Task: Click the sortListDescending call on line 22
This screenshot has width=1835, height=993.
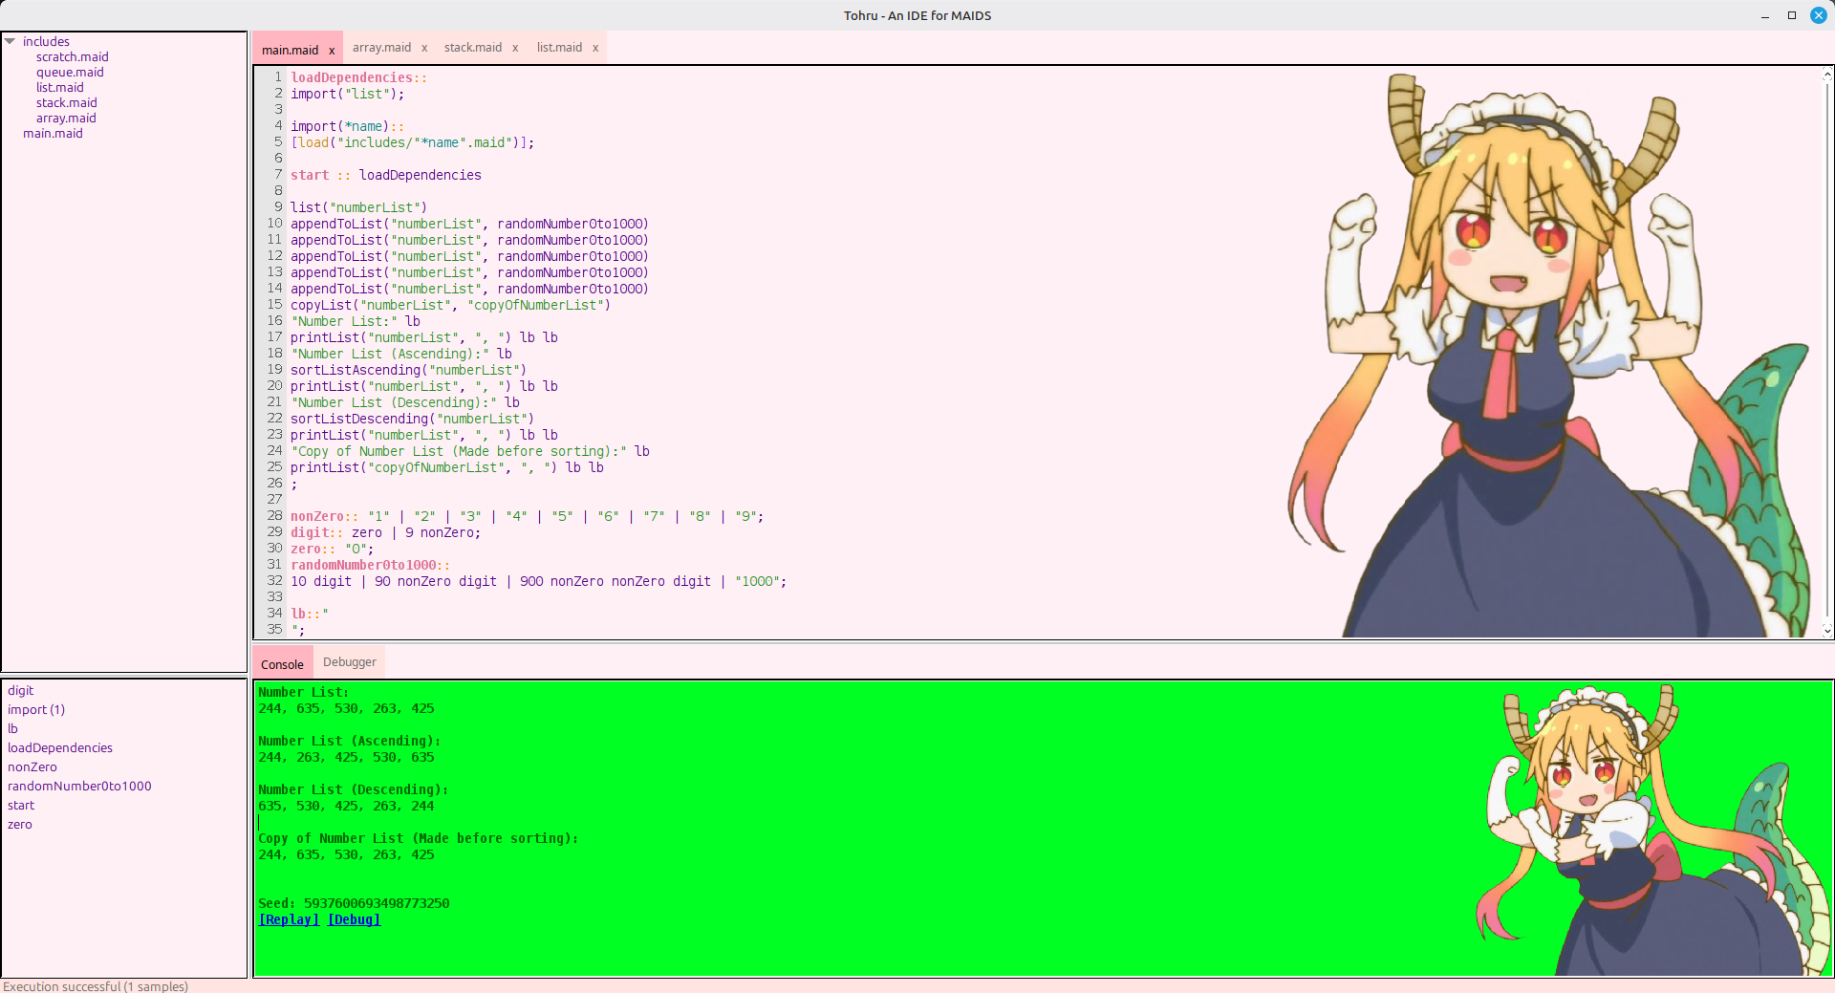Action: point(413,419)
